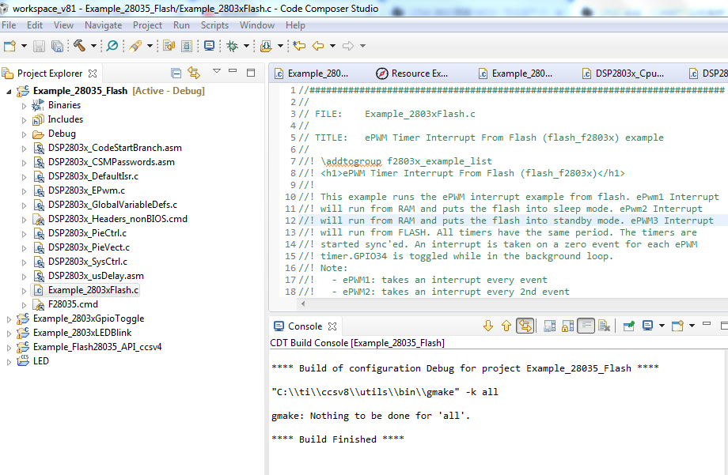Image resolution: width=728 pixels, height=475 pixels.
Task: Close the Project Explorer view tab
Action: coord(93,74)
